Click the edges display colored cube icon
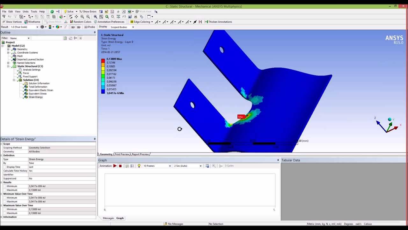 58,27
